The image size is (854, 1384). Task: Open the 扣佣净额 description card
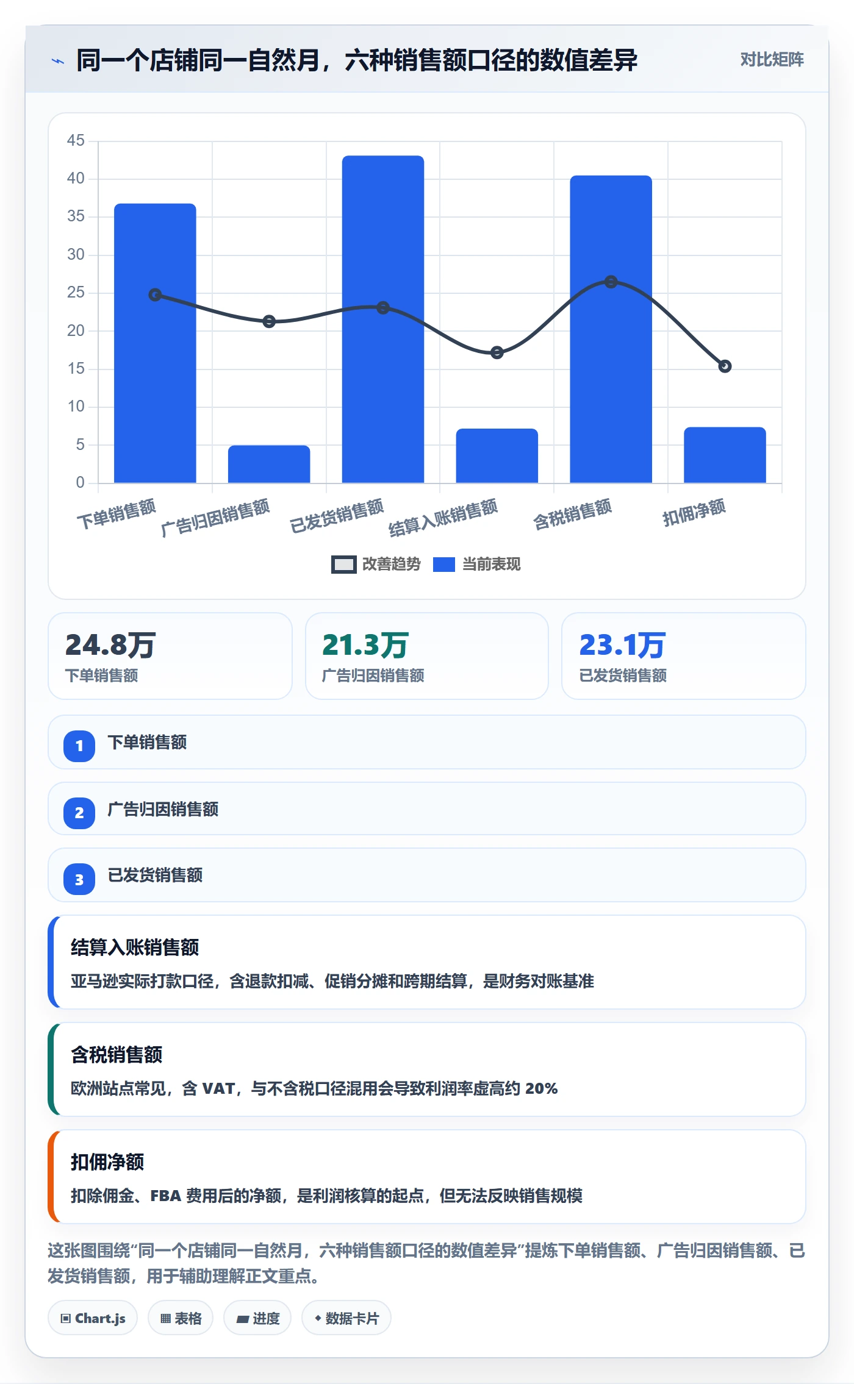click(x=427, y=1177)
